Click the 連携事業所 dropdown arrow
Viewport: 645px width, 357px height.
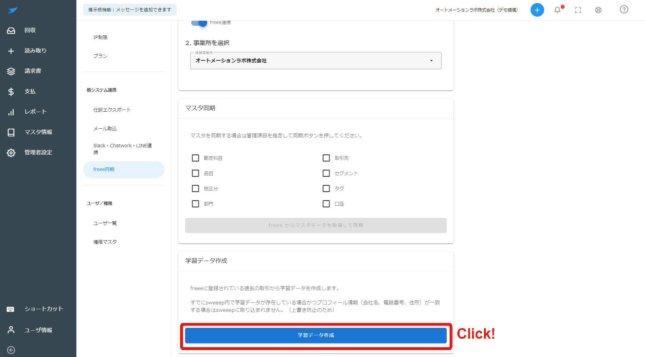click(x=431, y=61)
